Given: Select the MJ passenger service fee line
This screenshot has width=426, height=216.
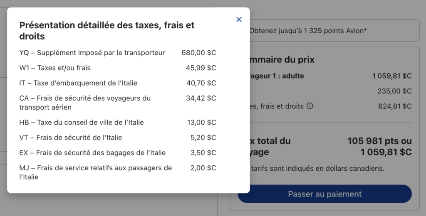Looking at the screenshot, I should 95,172.
